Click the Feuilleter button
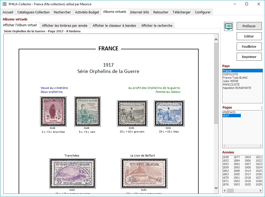Screen dimensions: 265x197 point(249,47)
